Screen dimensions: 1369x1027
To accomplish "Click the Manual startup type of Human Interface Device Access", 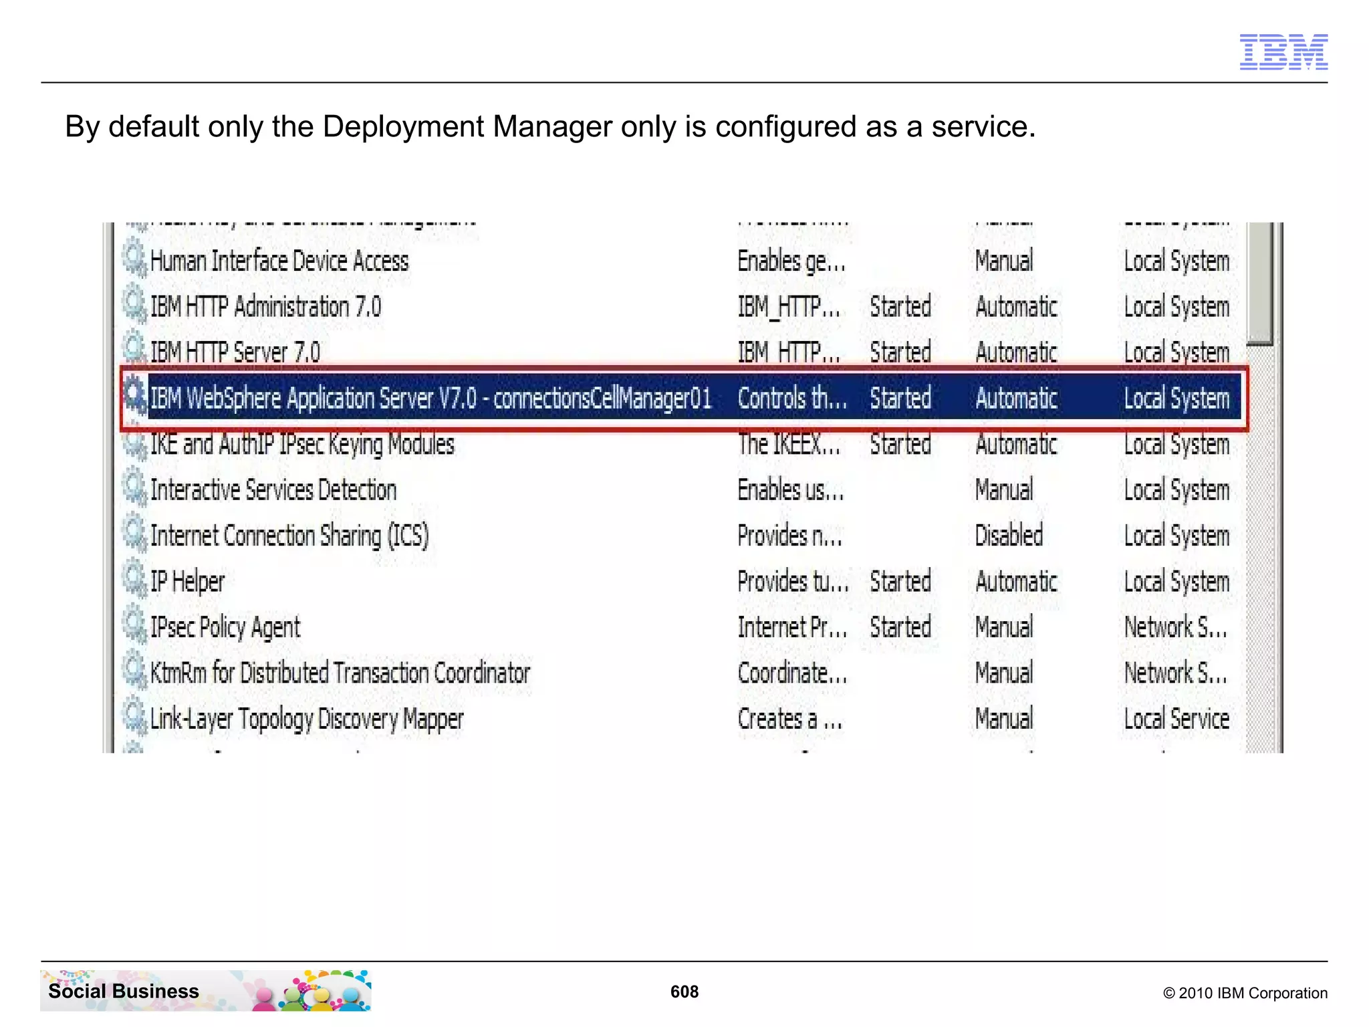I will point(1004,261).
